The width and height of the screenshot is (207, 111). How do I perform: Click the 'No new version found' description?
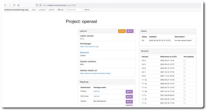pyautogui.click(x=183, y=41)
